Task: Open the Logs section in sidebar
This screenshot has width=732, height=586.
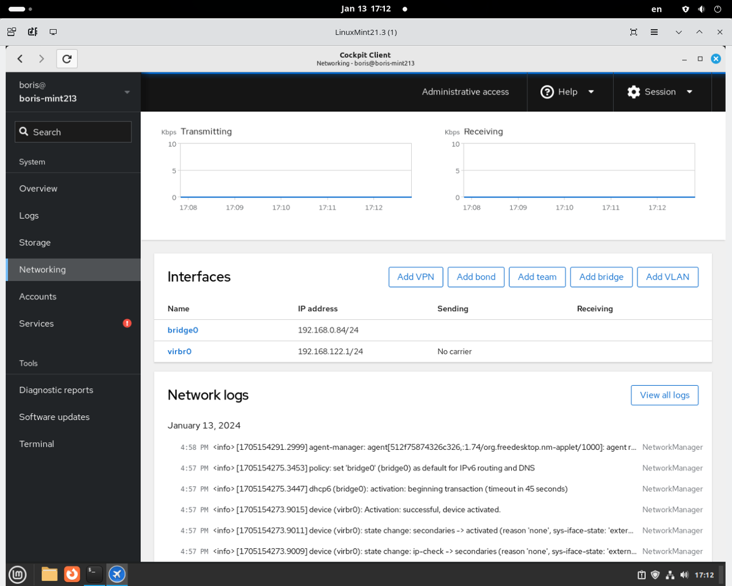Action: pos(29,215)
